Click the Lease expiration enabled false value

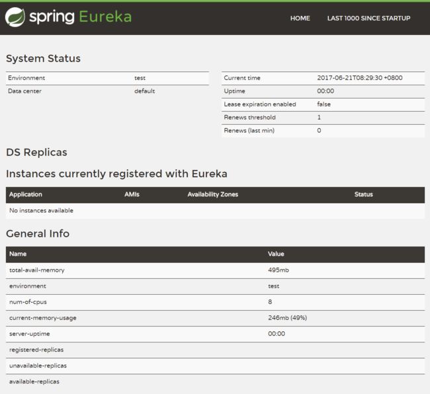[x=323, y=104]
